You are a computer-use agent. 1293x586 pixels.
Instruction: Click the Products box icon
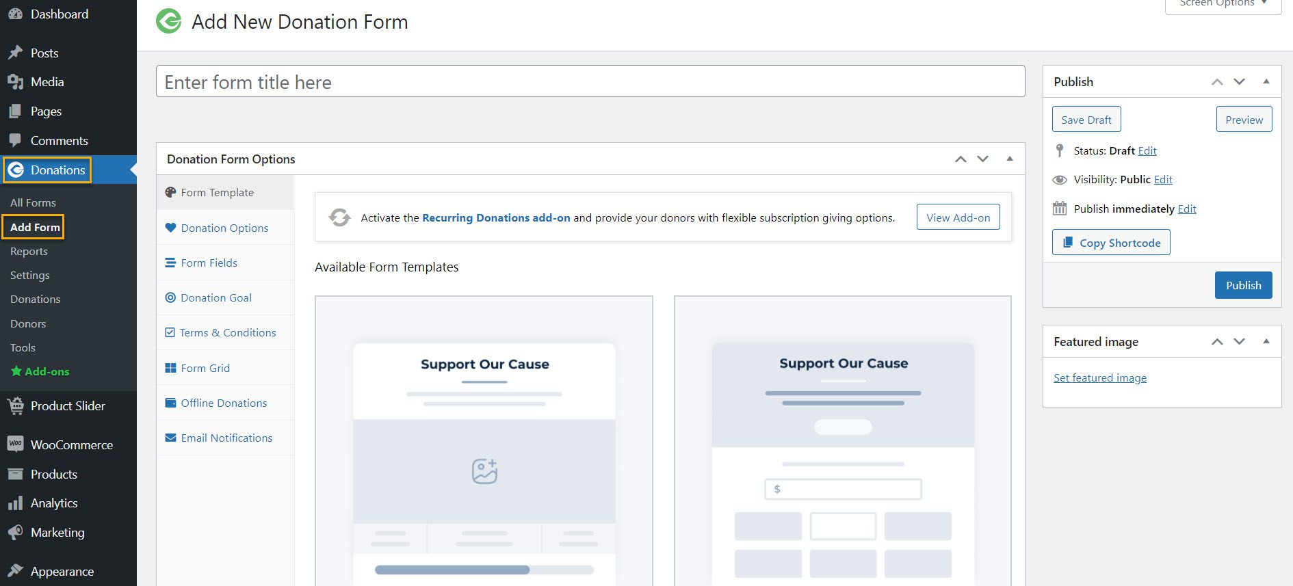pos(15,474)
